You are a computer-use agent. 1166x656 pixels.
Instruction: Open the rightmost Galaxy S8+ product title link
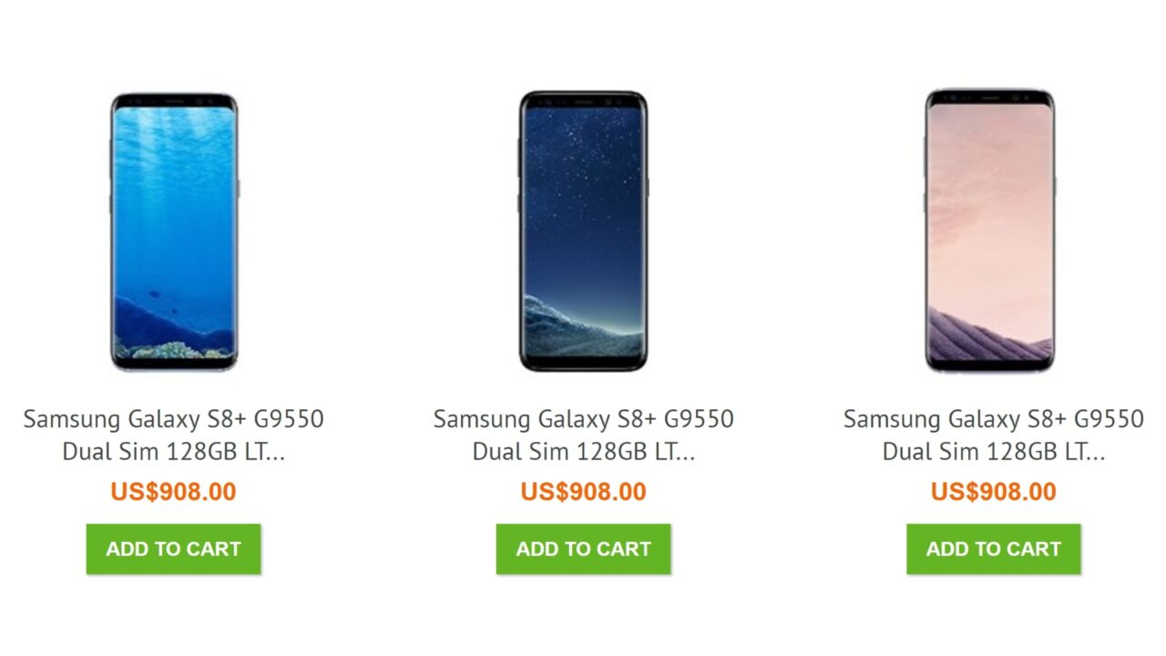tap(993, 435)
